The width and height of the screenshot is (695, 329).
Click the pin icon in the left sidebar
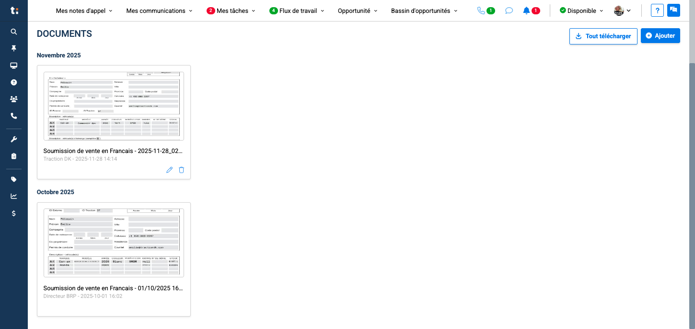(x=13, y=48)
